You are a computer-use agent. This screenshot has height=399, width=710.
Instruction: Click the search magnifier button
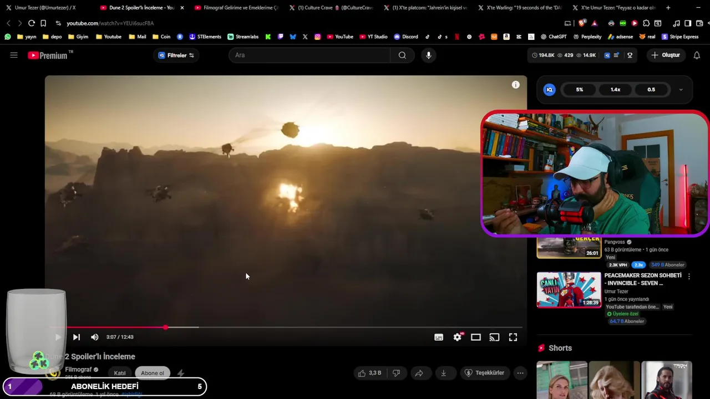click(x=402, y=55)
